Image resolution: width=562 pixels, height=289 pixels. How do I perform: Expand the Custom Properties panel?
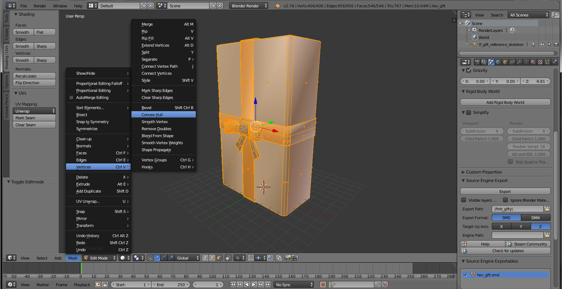484,172
